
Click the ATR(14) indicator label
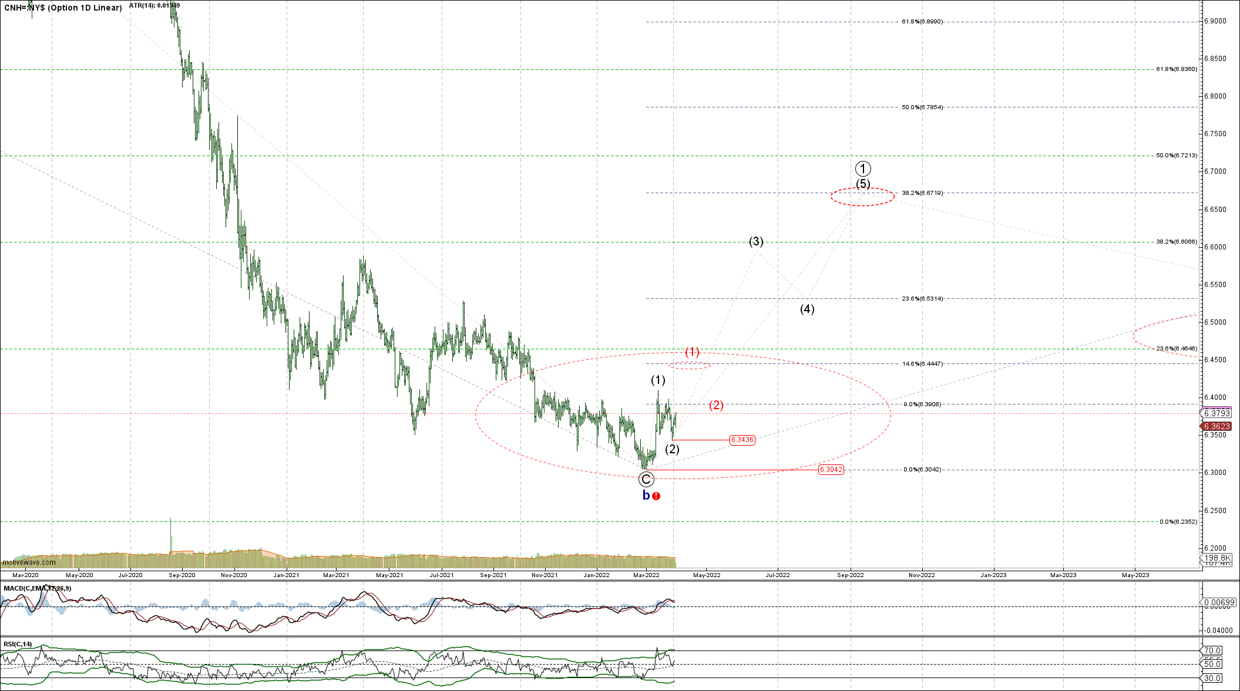coord(154,5)
